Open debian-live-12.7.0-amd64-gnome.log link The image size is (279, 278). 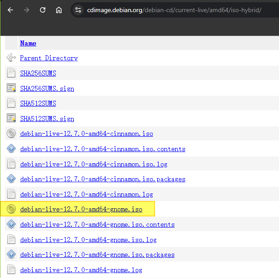[81, 270]
